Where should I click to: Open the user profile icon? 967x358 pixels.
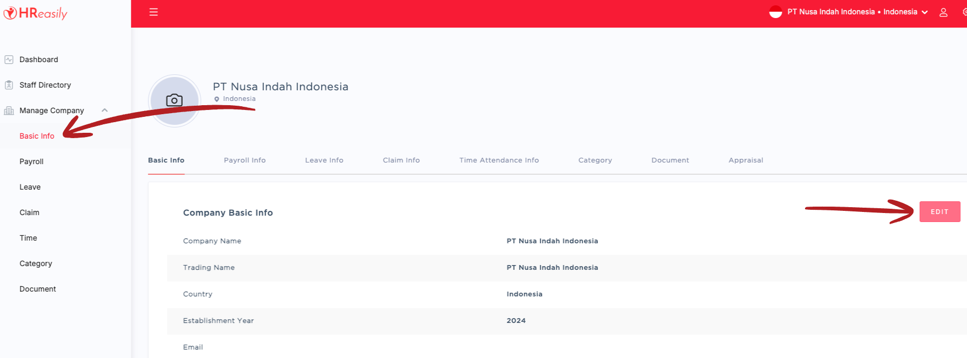click(943, 12)
